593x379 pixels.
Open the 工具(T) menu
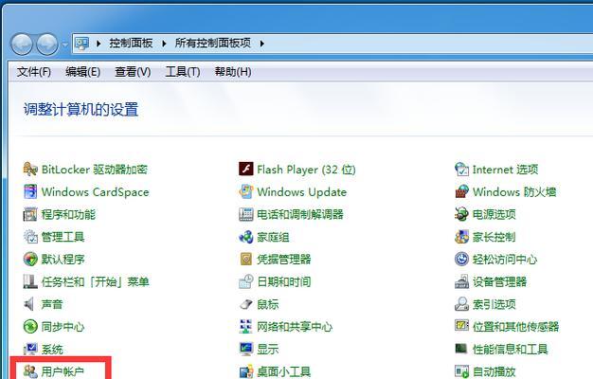tap(183, 71)
